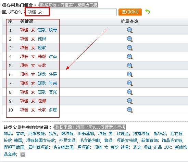Click the 结婚项链 keyword link
Screen dimensions: 188x162
coord(141,134)
